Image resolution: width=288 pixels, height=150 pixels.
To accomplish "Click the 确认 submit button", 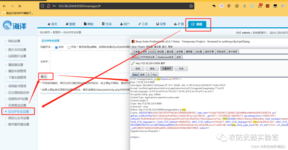I will tap(44, 76).
